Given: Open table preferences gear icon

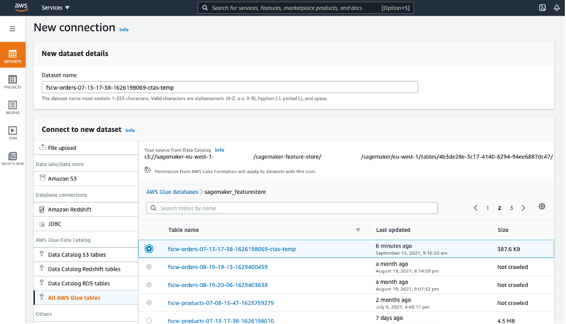Looking at the screenshot, I should click(x=542, y=207).
